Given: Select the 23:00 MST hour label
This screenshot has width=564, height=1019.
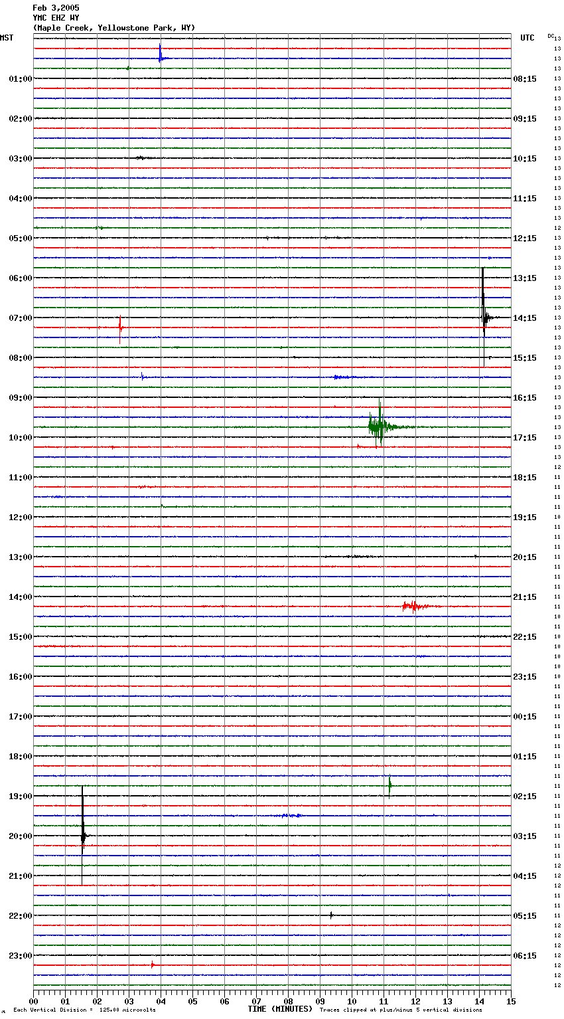Looking at the screenshot, I should click(x=21, y=956).
